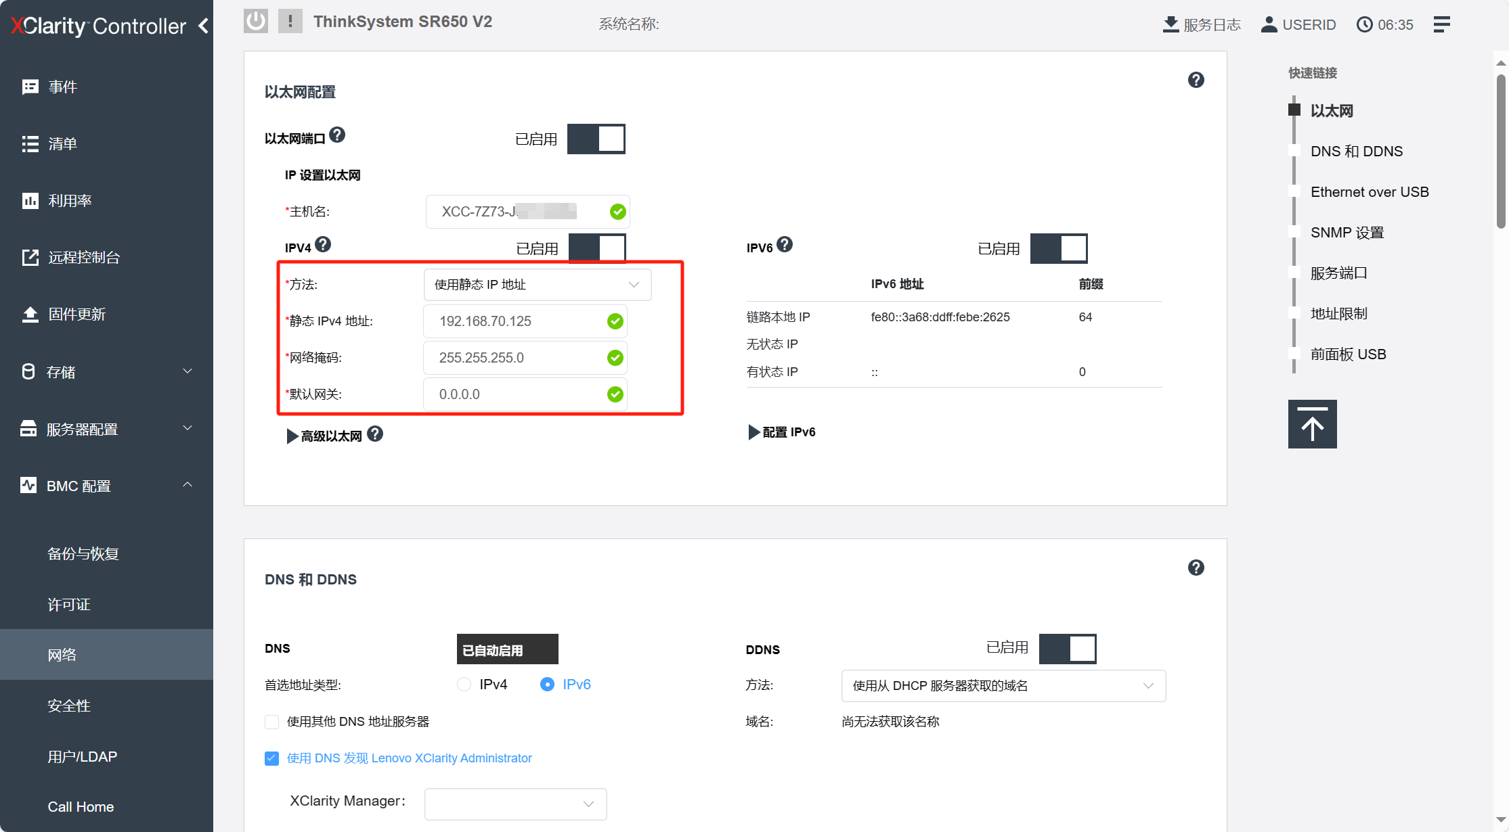The height and width of the screenshot is (832, 1509).
Task: Open the XClarity Manager dropdown
Action: 516,804
